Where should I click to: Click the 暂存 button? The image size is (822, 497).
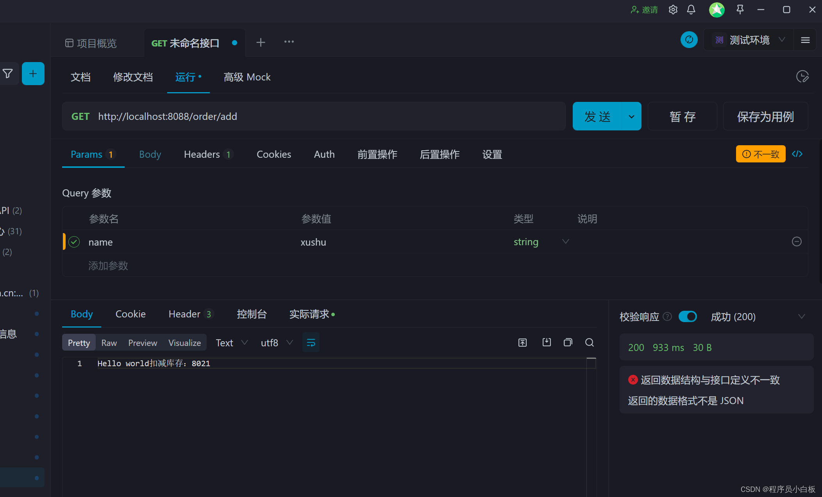coord(682,116)
